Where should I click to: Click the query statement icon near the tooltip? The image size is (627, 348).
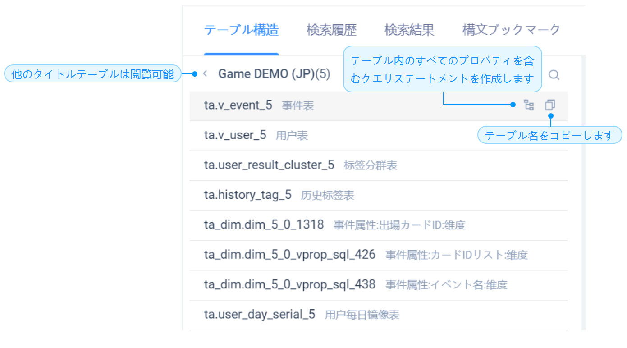click(529, 105)
